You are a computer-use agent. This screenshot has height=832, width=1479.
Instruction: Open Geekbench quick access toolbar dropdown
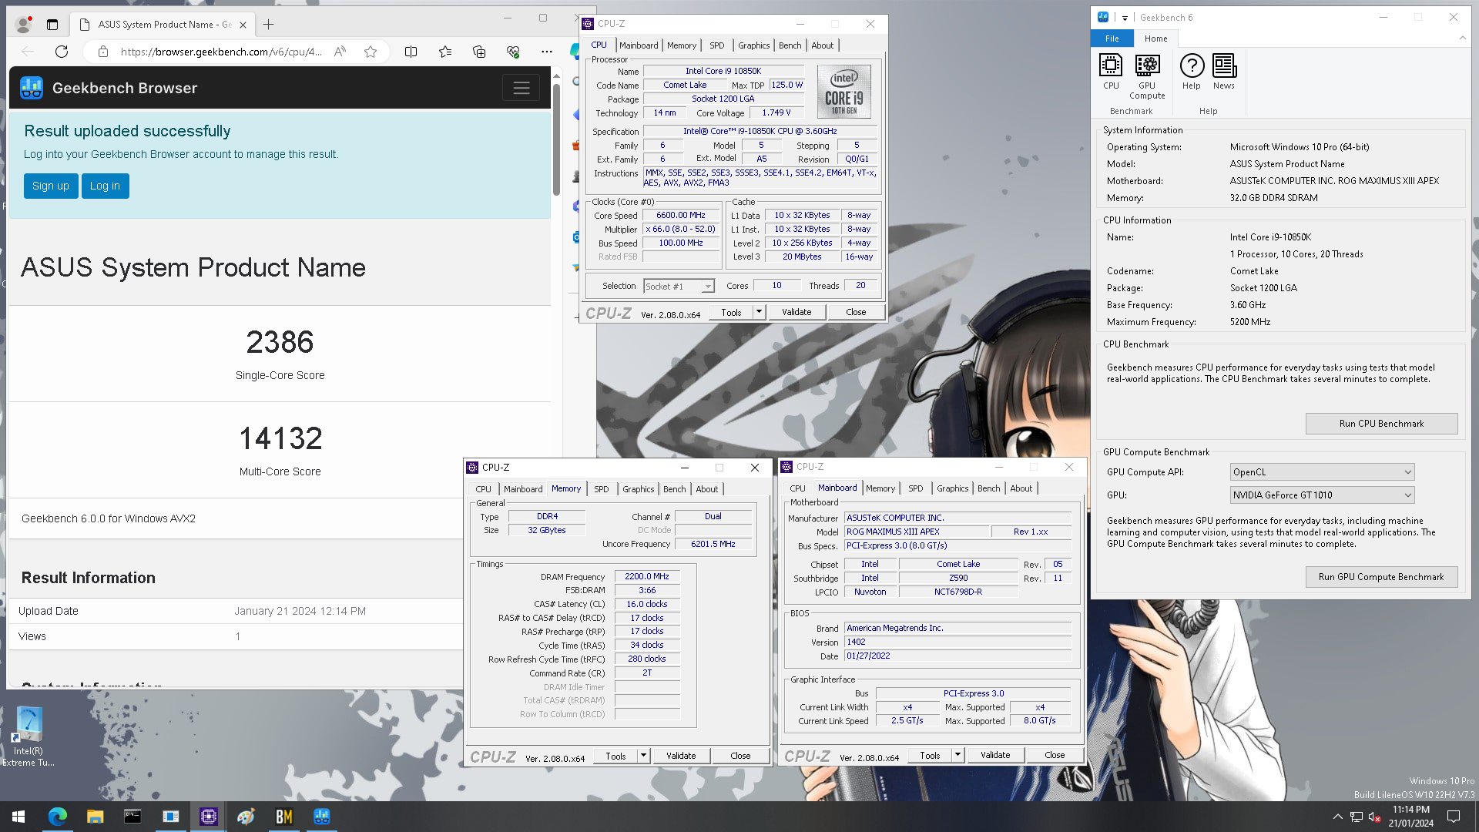point(1125,18)
